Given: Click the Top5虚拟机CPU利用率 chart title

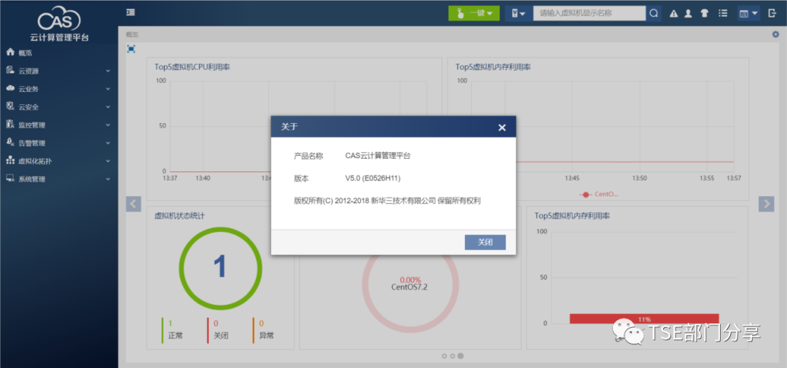Looking at the screenshot, I should (192, 67).
